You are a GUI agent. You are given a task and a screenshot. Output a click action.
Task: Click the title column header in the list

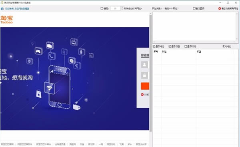click(x=199, y=52)
